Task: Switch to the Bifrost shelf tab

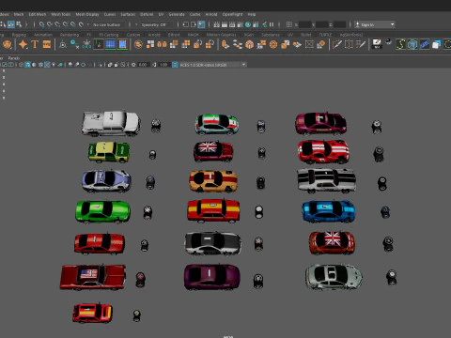Action: [174, 35]
